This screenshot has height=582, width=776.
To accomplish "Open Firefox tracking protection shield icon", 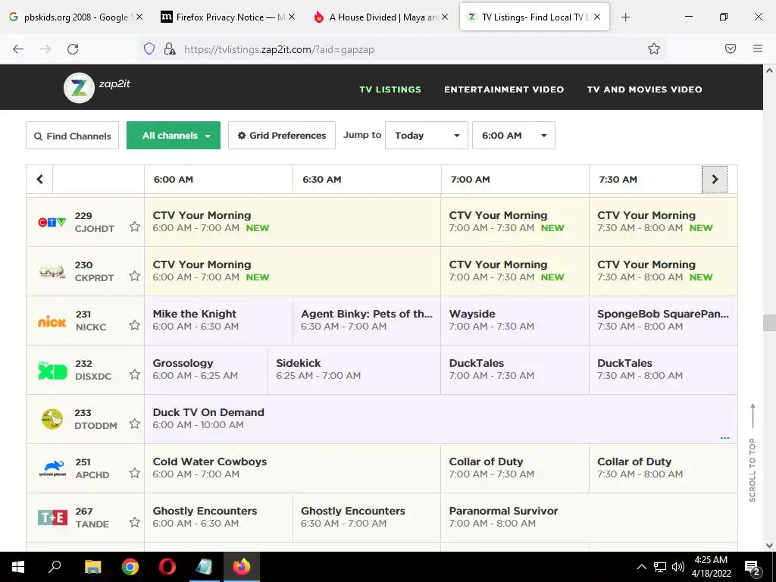I will (149, 48).
